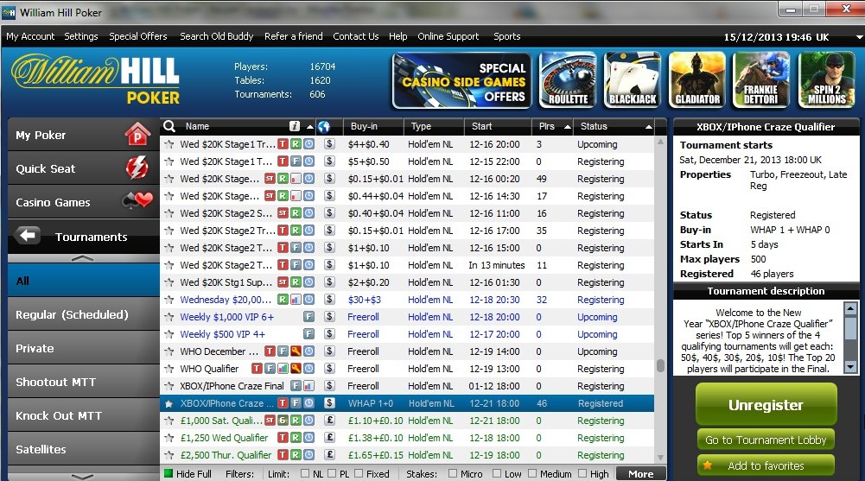Image resolution: width=865 pixels, height=481 pixels.
Task: Open the My Poker home icon
Action: pos(137,135)
